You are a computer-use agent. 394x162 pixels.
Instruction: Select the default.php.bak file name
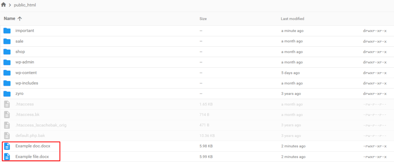point(29,136)
